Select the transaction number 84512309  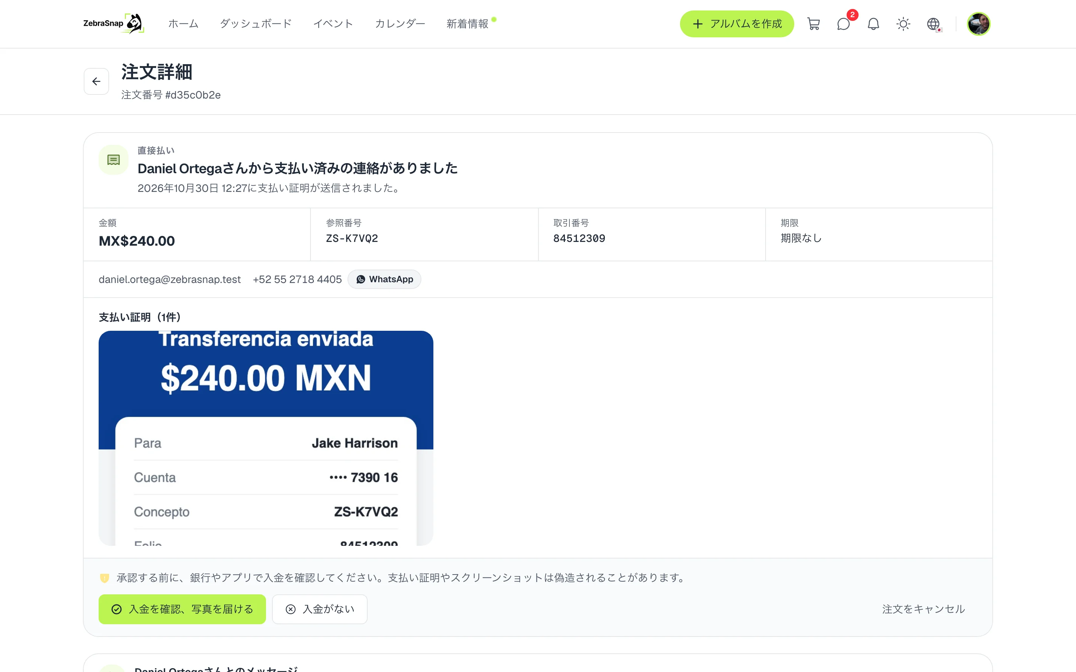pyautogui.click(x=579, y=239)
